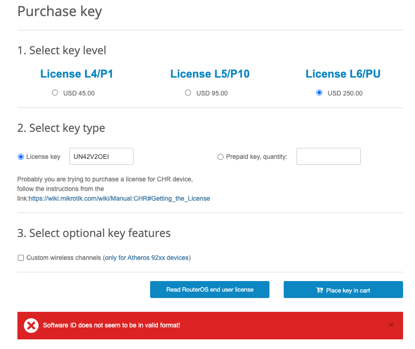Viewport: 415px width, 349px height.
Task: Click the License L4/P1 heading link
Action: tap(77, 74)
